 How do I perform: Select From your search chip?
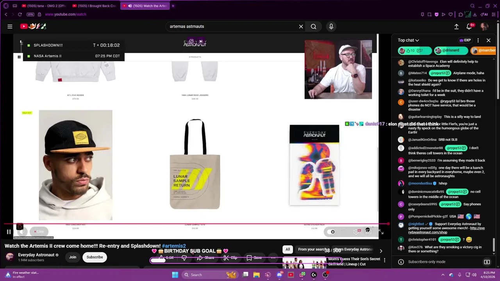[x=312, y=249]
